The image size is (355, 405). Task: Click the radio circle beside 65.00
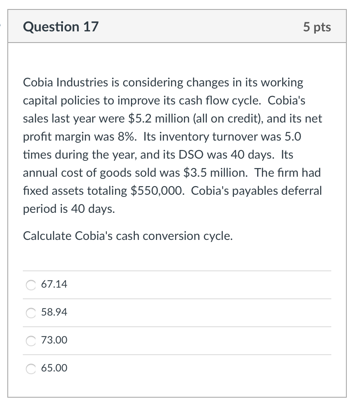click(30, 368)
